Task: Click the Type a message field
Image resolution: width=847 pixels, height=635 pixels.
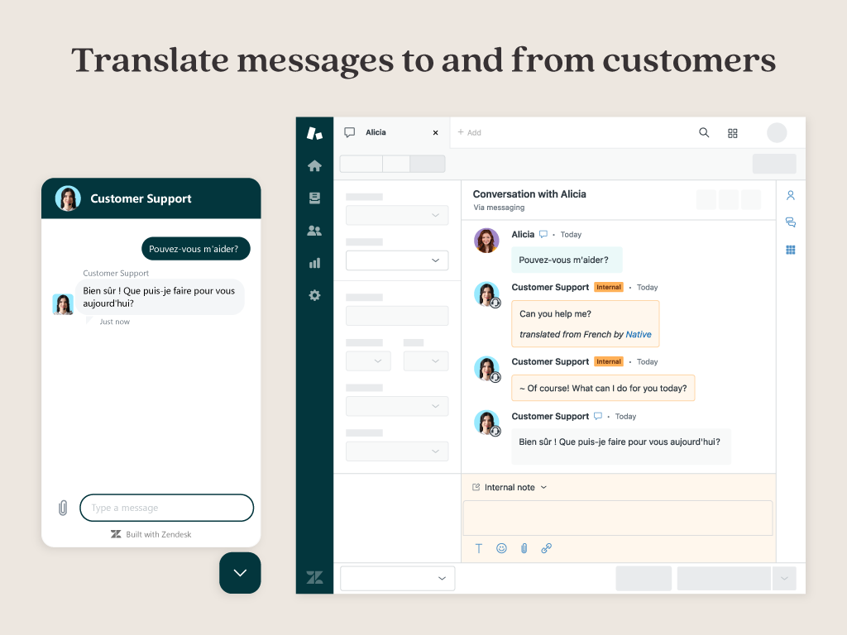Action: tap(166, 508)
